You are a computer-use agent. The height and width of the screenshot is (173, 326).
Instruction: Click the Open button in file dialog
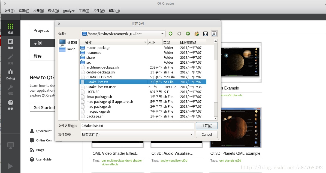point(207,126)
